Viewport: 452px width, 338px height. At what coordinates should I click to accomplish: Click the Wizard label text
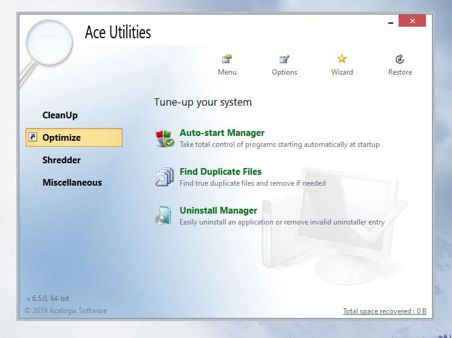pos(342,72)
